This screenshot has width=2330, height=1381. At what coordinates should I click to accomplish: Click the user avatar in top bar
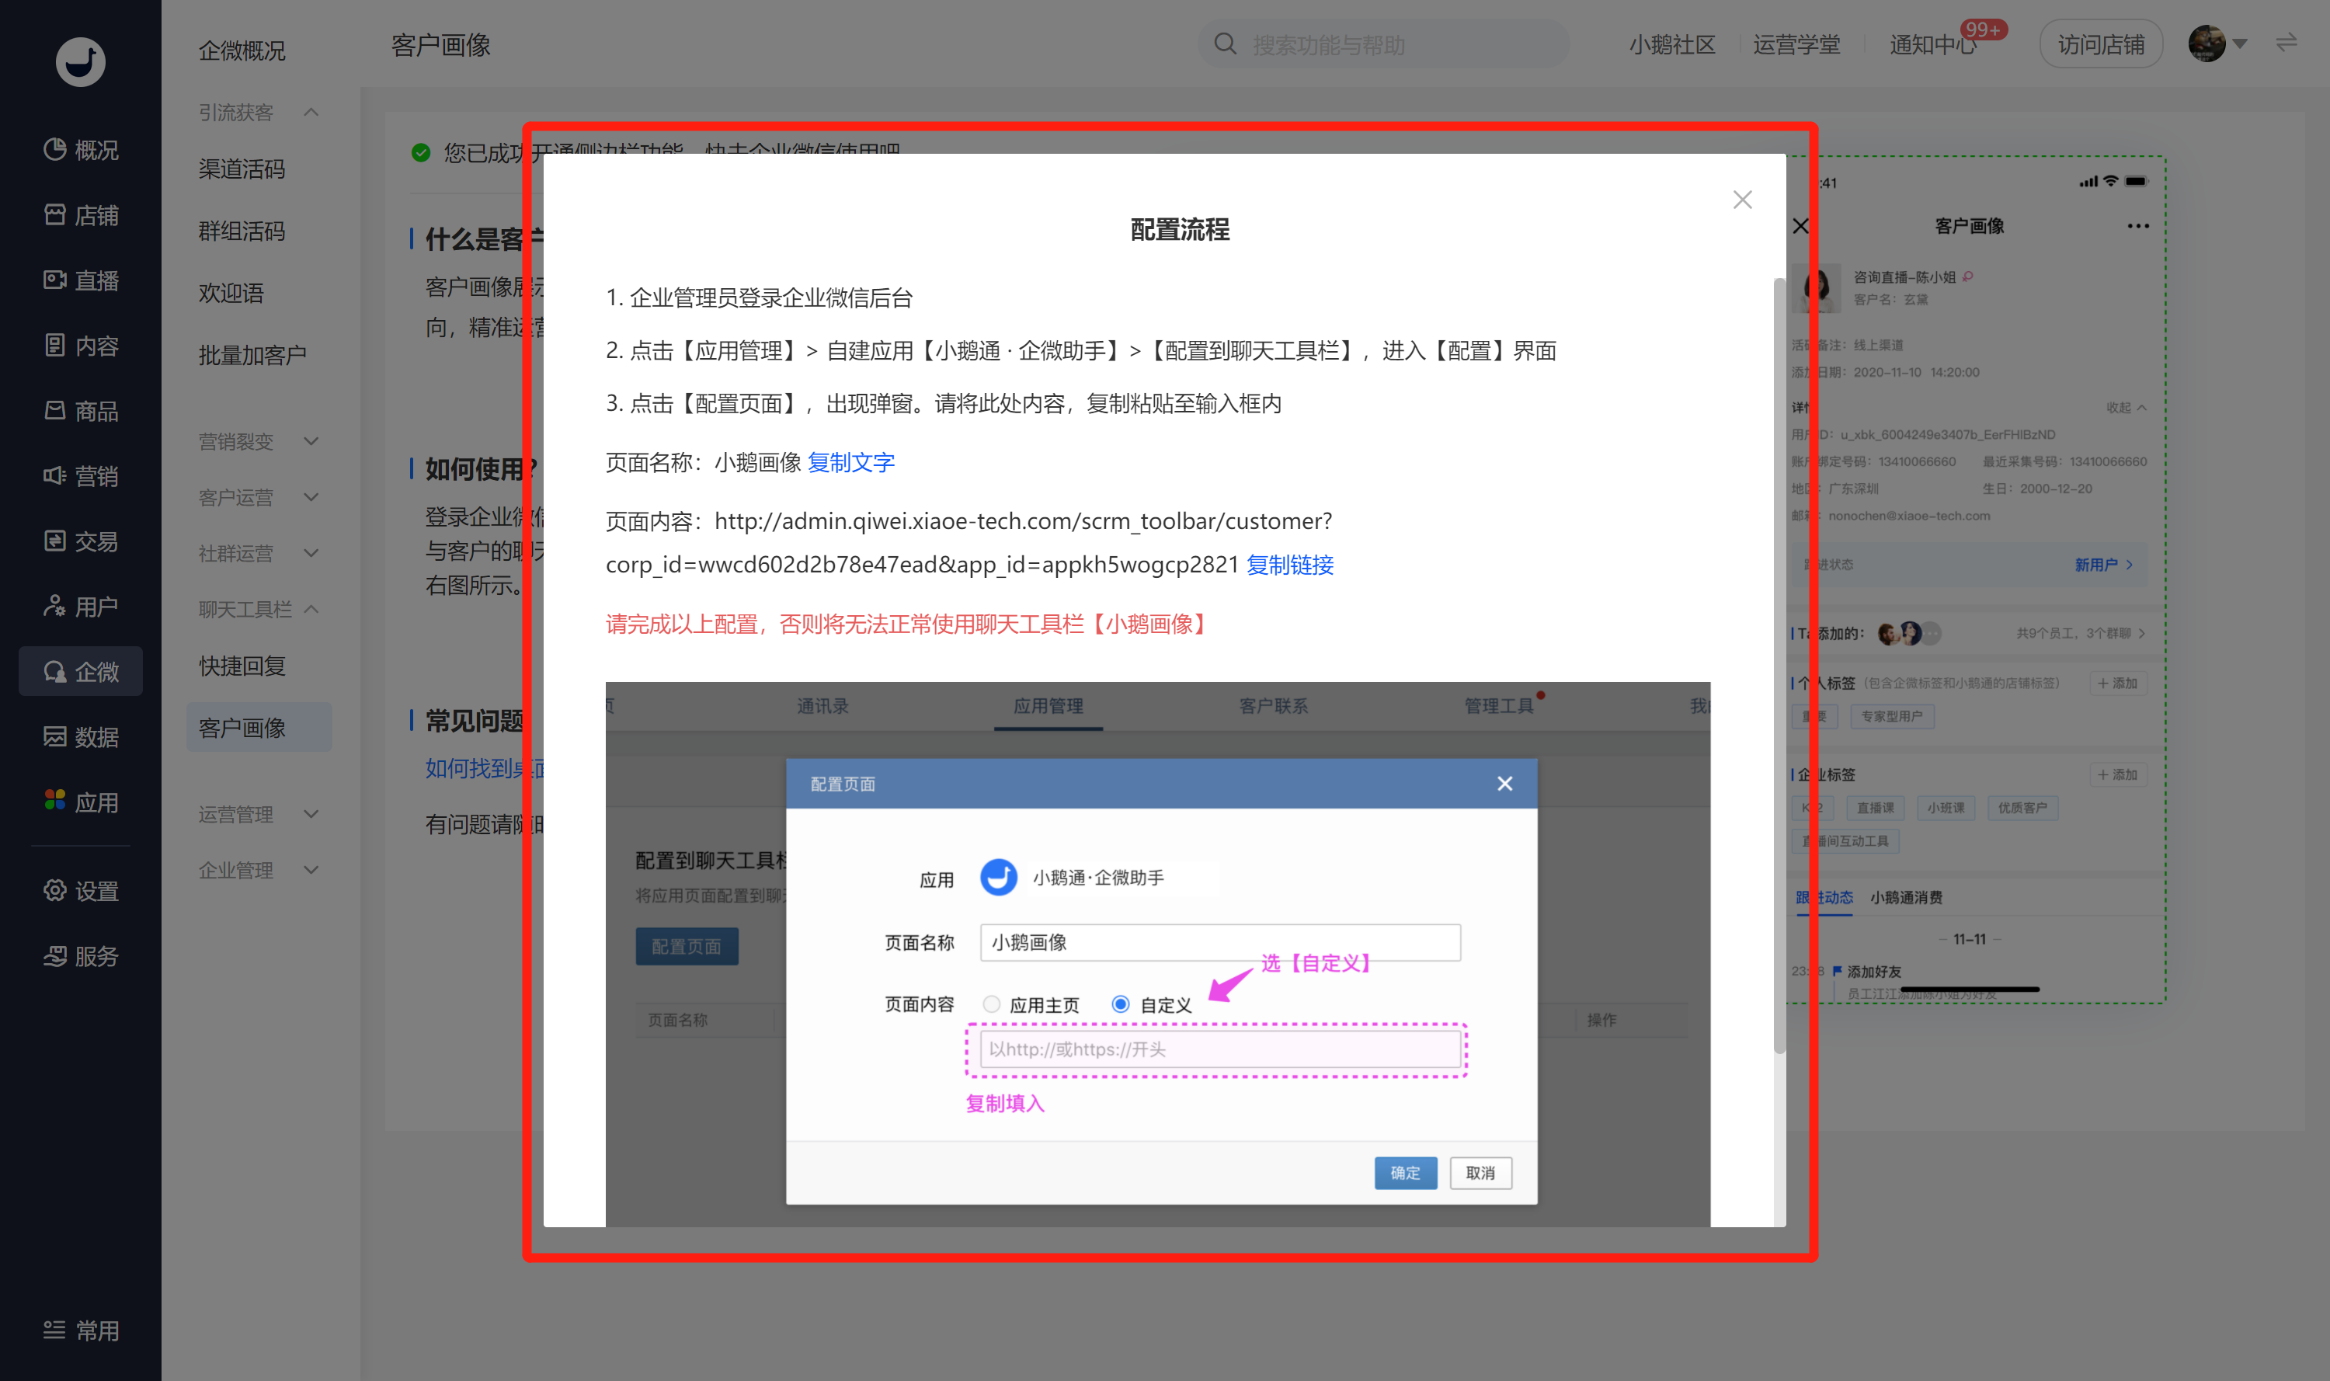2207,43
